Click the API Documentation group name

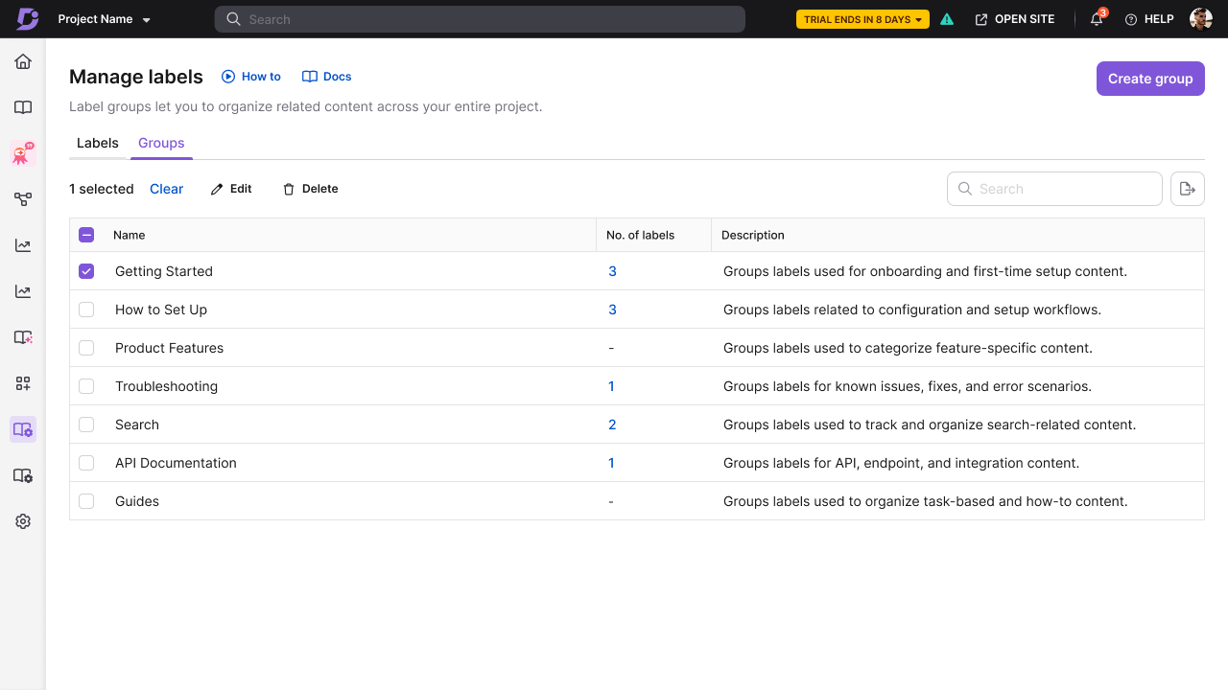point(176,463)
